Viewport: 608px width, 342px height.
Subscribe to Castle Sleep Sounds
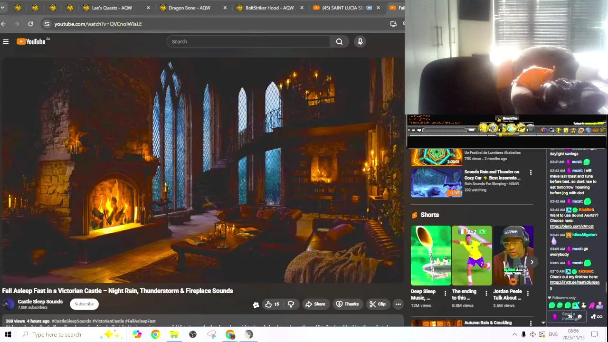pyautogui.click(x=84, y=304)
